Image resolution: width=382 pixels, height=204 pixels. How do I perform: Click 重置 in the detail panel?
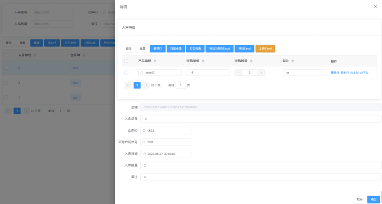coord(143,48)
